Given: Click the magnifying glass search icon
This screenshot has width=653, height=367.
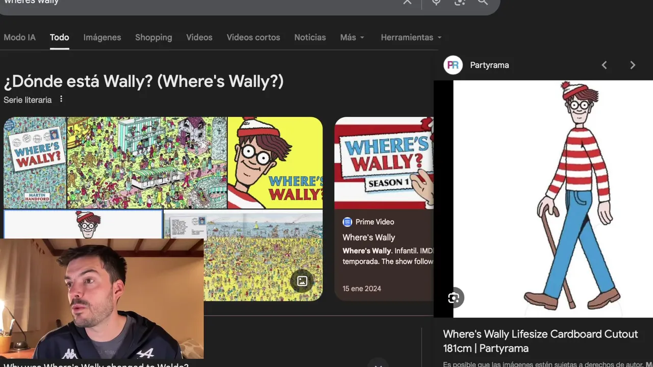Looking at the screenshot, I should coord(483,2).
